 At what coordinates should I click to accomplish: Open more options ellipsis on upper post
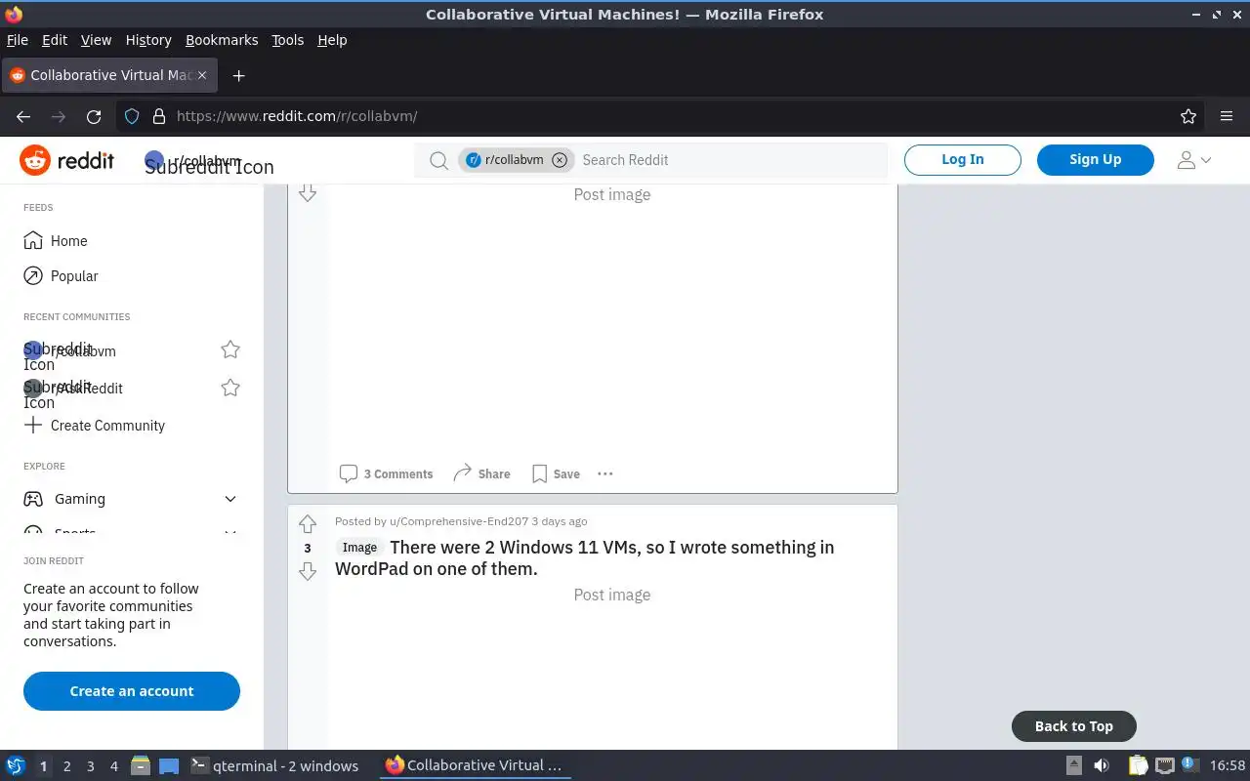pos(605,473)
